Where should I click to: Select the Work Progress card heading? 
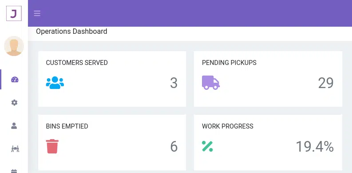[x=228, y=126]
